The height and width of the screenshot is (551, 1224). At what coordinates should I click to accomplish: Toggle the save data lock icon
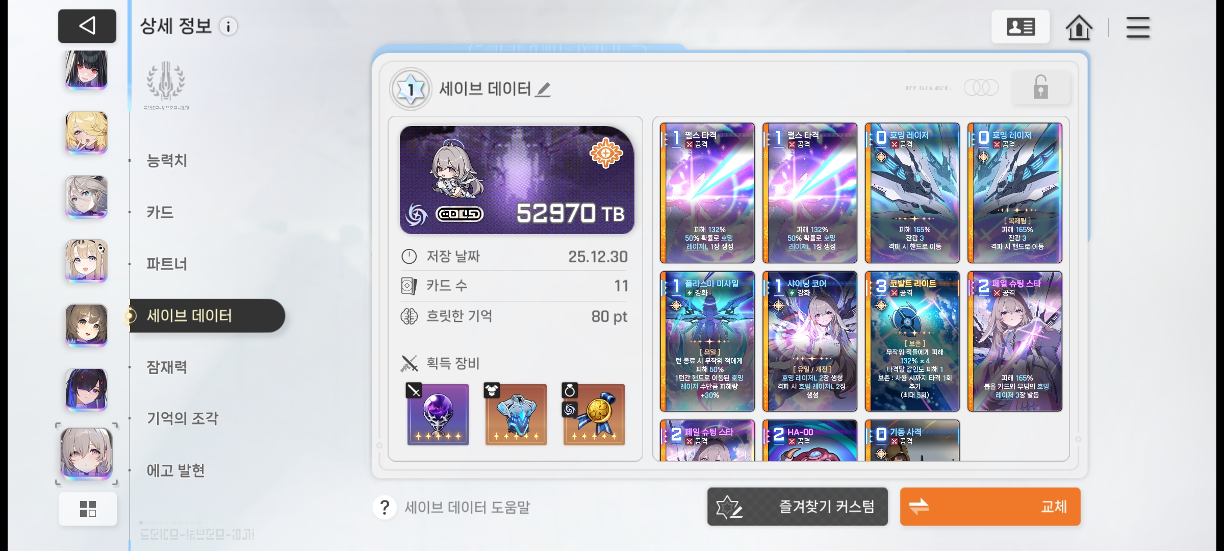coord(1041,87)
